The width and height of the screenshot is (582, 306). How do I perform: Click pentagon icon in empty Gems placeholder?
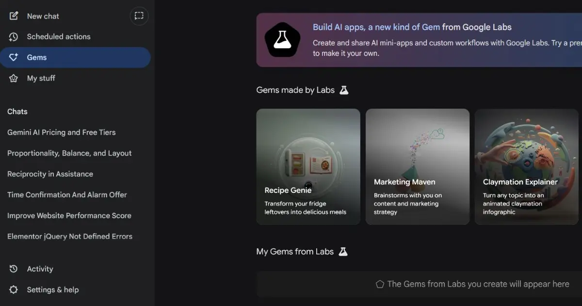click(380, 285)
